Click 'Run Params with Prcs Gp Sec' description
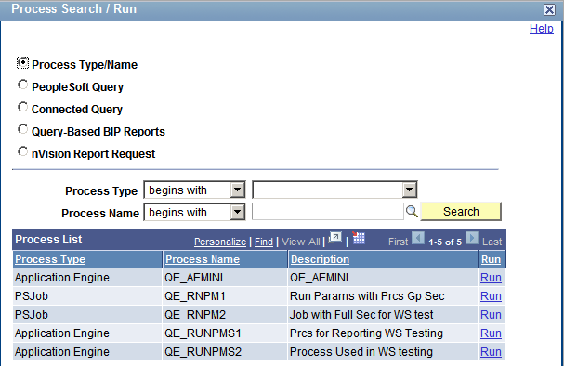The width and height of the screenshot is (564, 366). [367, 296]
